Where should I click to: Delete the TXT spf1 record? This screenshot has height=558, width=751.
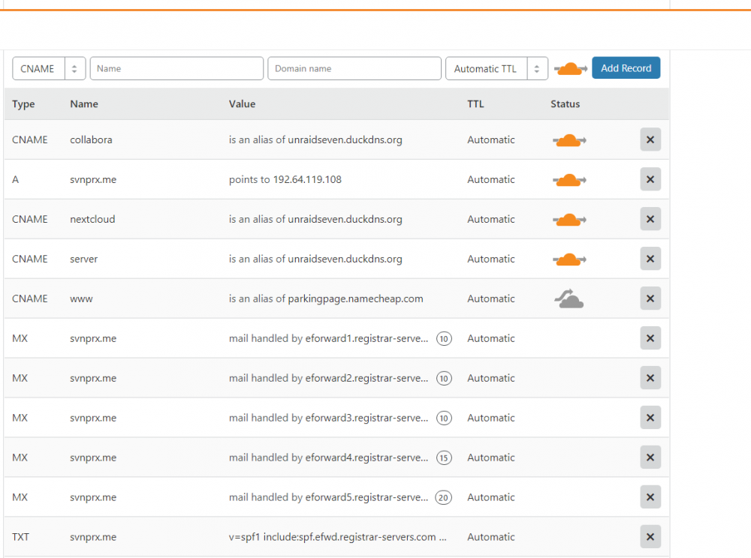[x=650, y=536]
